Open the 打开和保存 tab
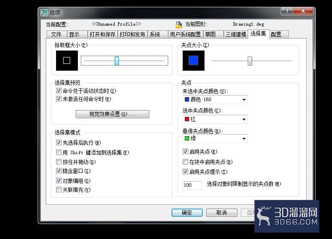Screen dimensions: 332x239 (103, 34)
